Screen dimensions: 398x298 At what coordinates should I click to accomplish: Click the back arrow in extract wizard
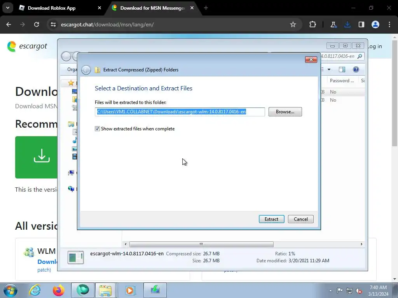[86, 70]
